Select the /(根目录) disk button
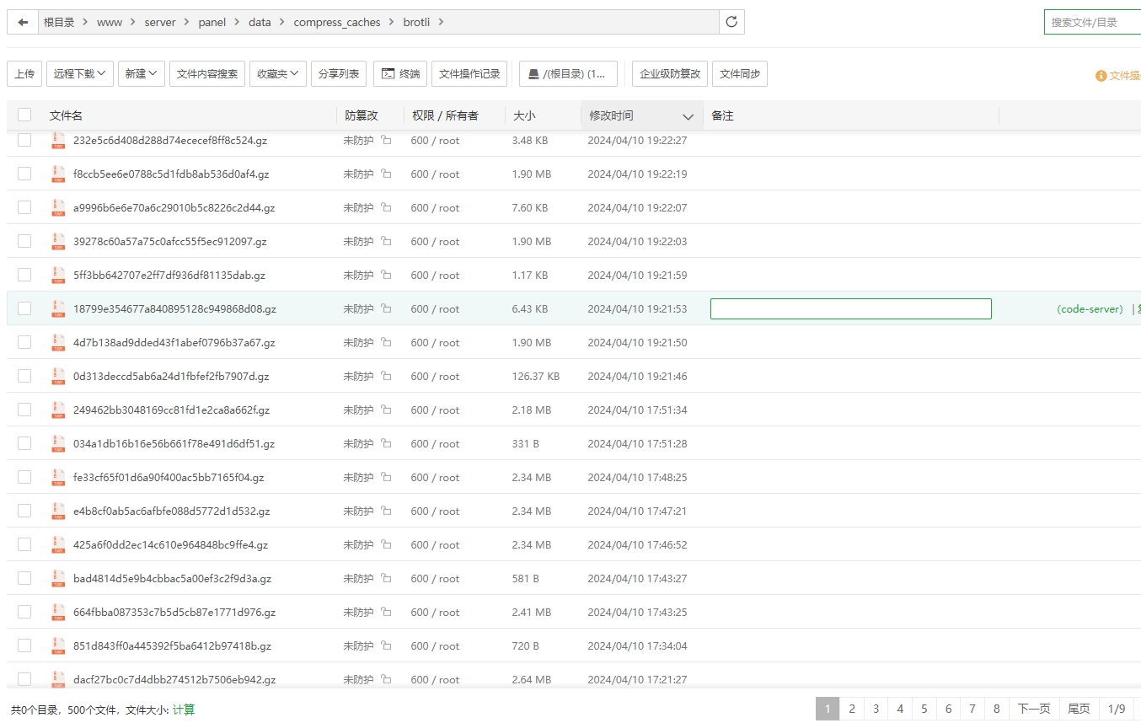Image resolution: width=1141 pixels, height=723 pixels. coord(568,74)
